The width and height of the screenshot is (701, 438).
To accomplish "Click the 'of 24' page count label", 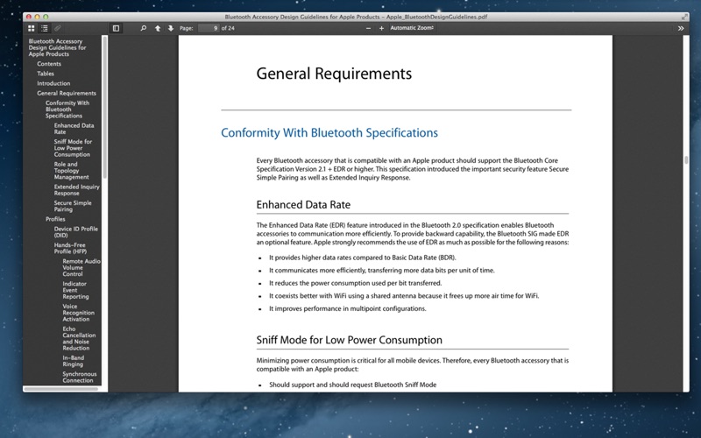I will click(228, 28).
